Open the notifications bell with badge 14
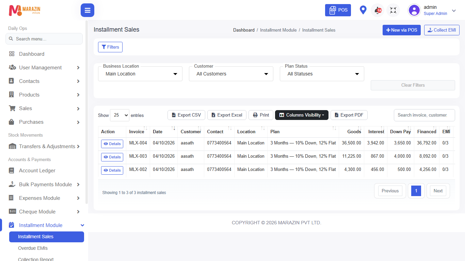 [x=378, y=10]
